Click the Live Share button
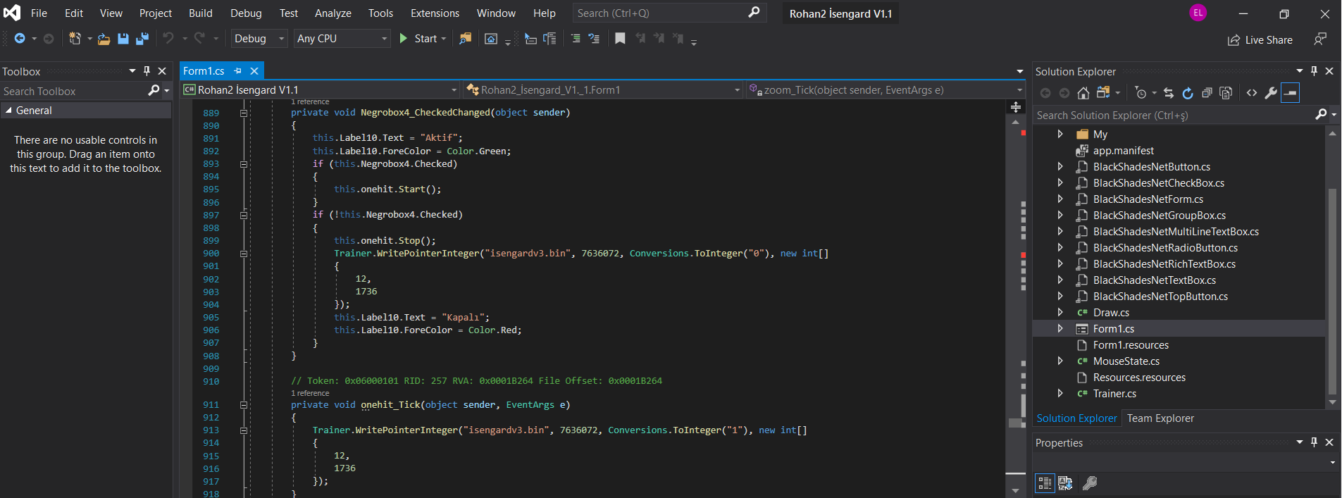Screen dimensions: 1342x498 1260,40
